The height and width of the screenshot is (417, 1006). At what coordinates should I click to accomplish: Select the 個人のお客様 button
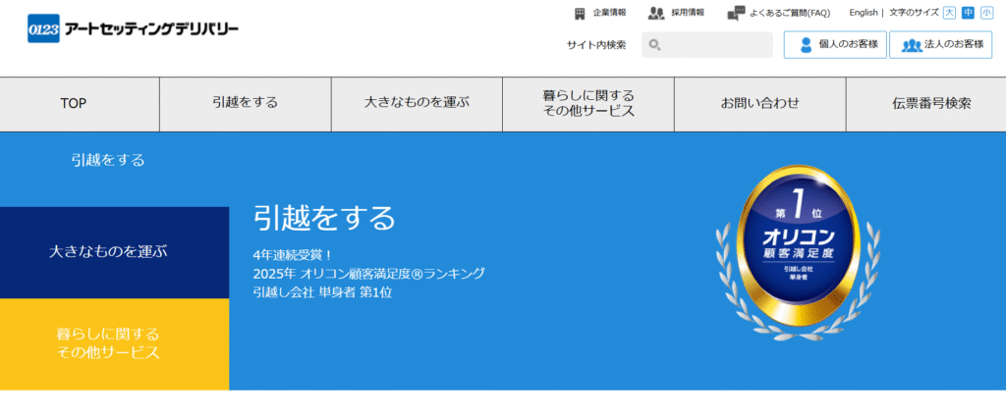(x=835, y=45)
